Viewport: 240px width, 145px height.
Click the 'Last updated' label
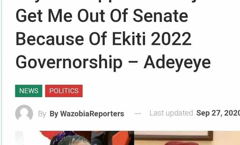(x=171, y=113)
